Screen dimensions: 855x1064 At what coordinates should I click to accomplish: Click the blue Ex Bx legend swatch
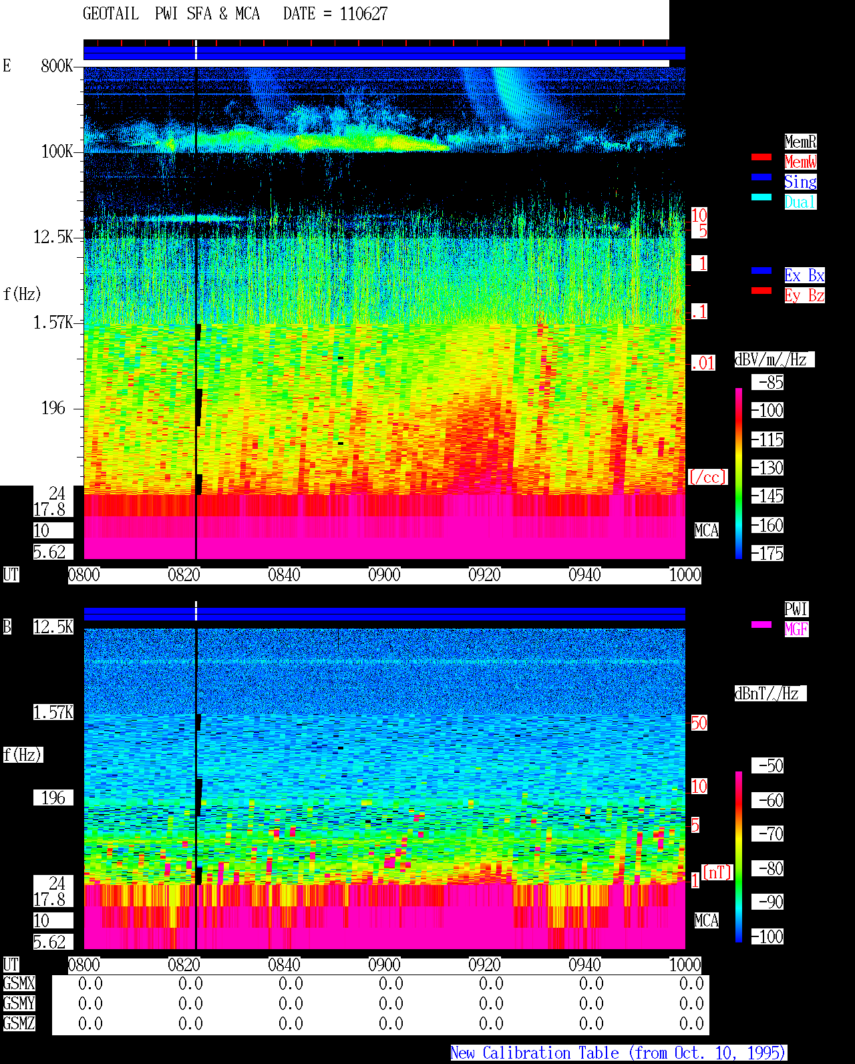761,271
